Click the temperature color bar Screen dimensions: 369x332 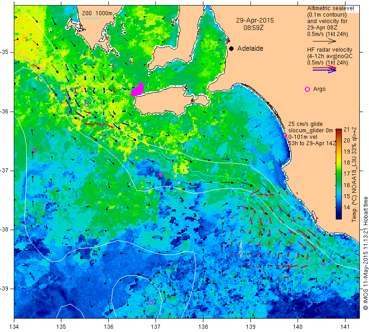(x=339, y=174)
